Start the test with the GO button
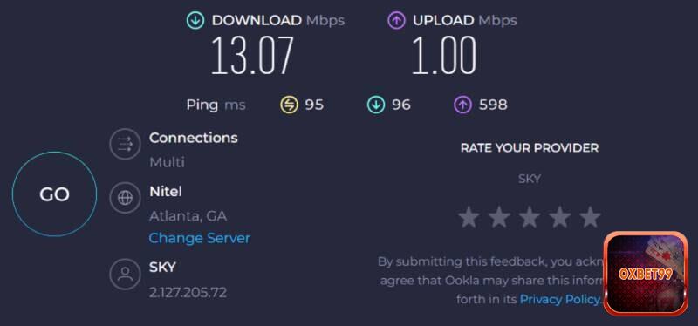 [54, 194]
